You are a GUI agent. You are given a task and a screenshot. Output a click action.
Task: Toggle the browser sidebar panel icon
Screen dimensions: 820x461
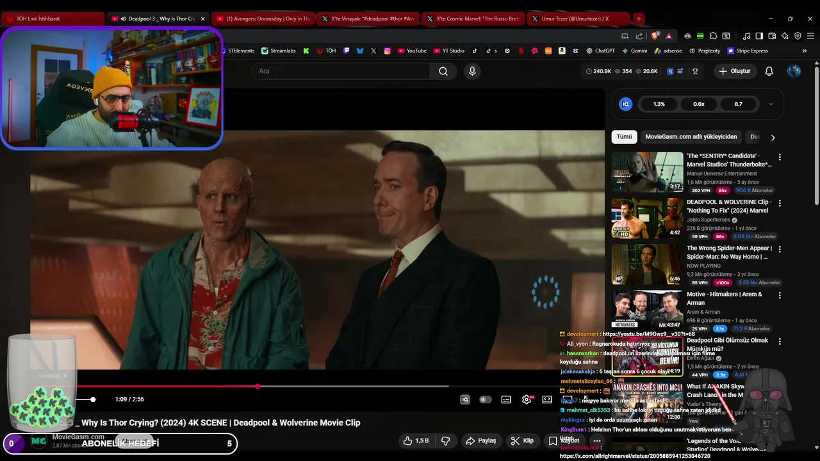click(759, 36)
